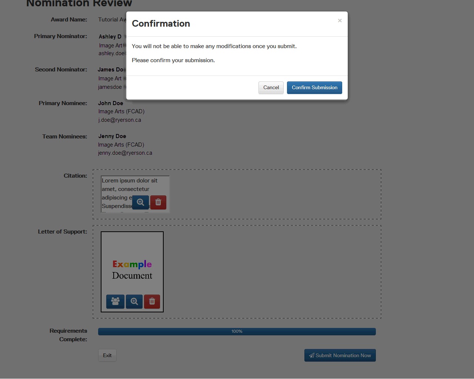The height and width of the screenshot is (379, 474).
Task: Close the Confirmation dialog with the X
Action: (x=340, y=21)
